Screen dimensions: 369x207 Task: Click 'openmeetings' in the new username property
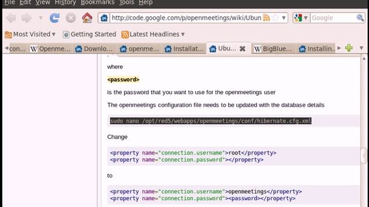(x=247, y=191)
